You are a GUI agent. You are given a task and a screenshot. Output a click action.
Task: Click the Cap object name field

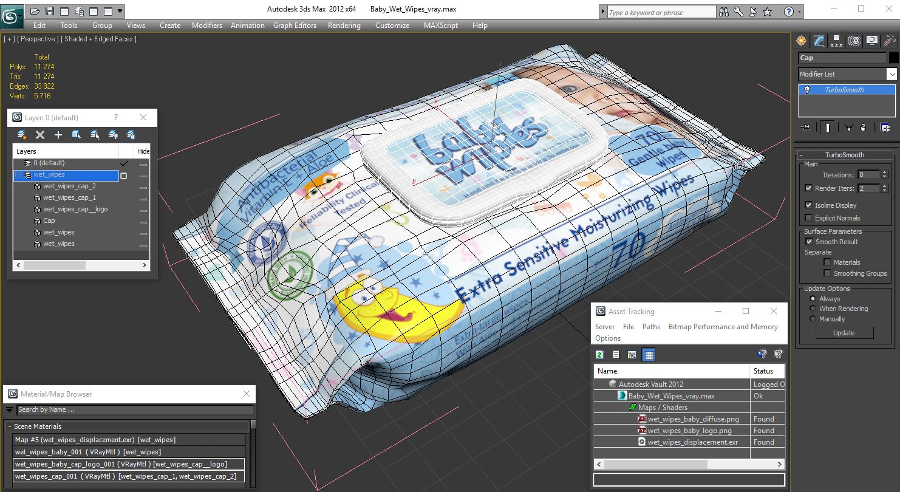[x=842, y=58]
